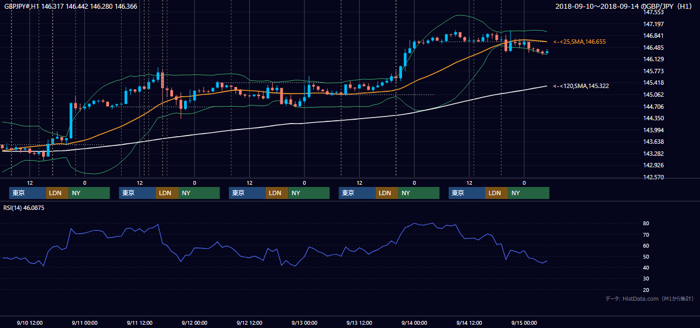700x328 pixels.
Task: Click RSI scale value 50
Action: pos(646,256)
